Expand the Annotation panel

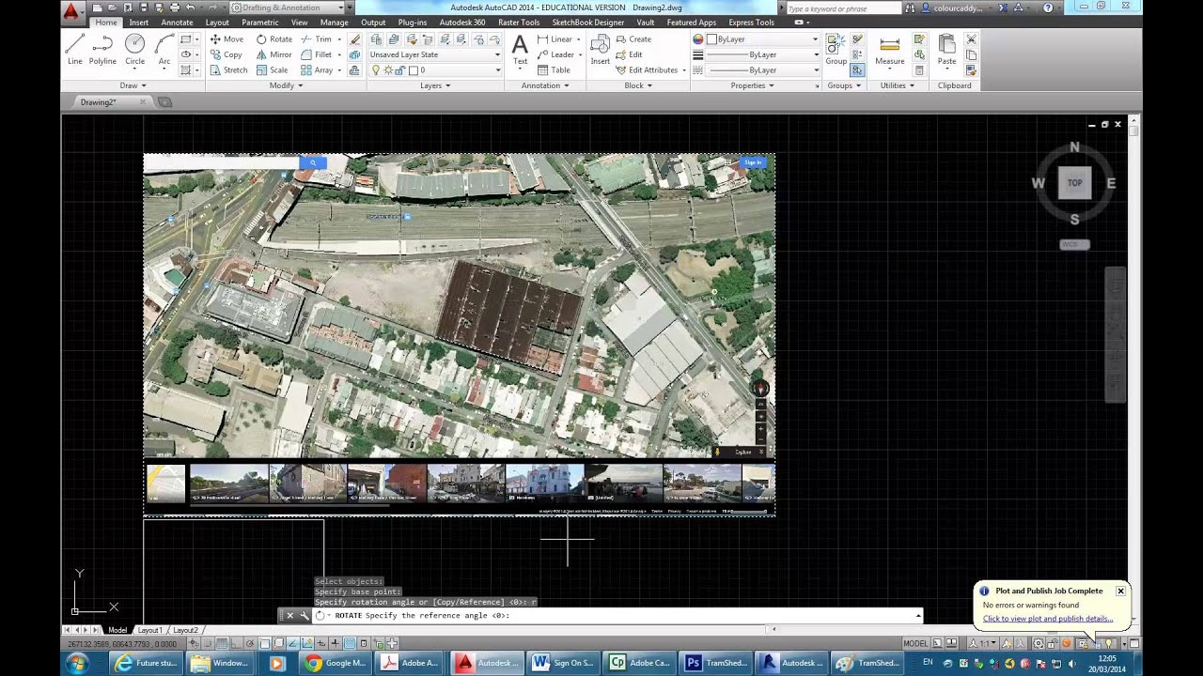[545, 85]
